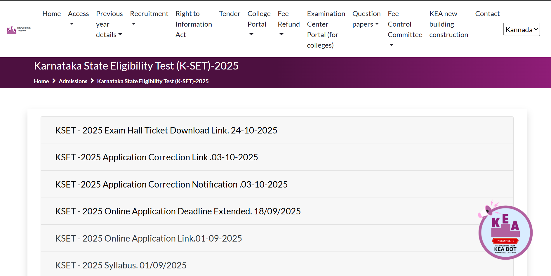Open KSET 2025 Exam Hall Ticket Download Link
551x276 pixels.
tap(166, 130)
